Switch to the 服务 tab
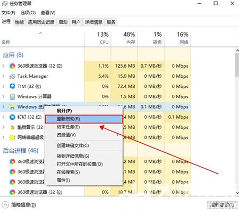Image resolution: width=239 pixels, height=212 pixels. point(111,22)
